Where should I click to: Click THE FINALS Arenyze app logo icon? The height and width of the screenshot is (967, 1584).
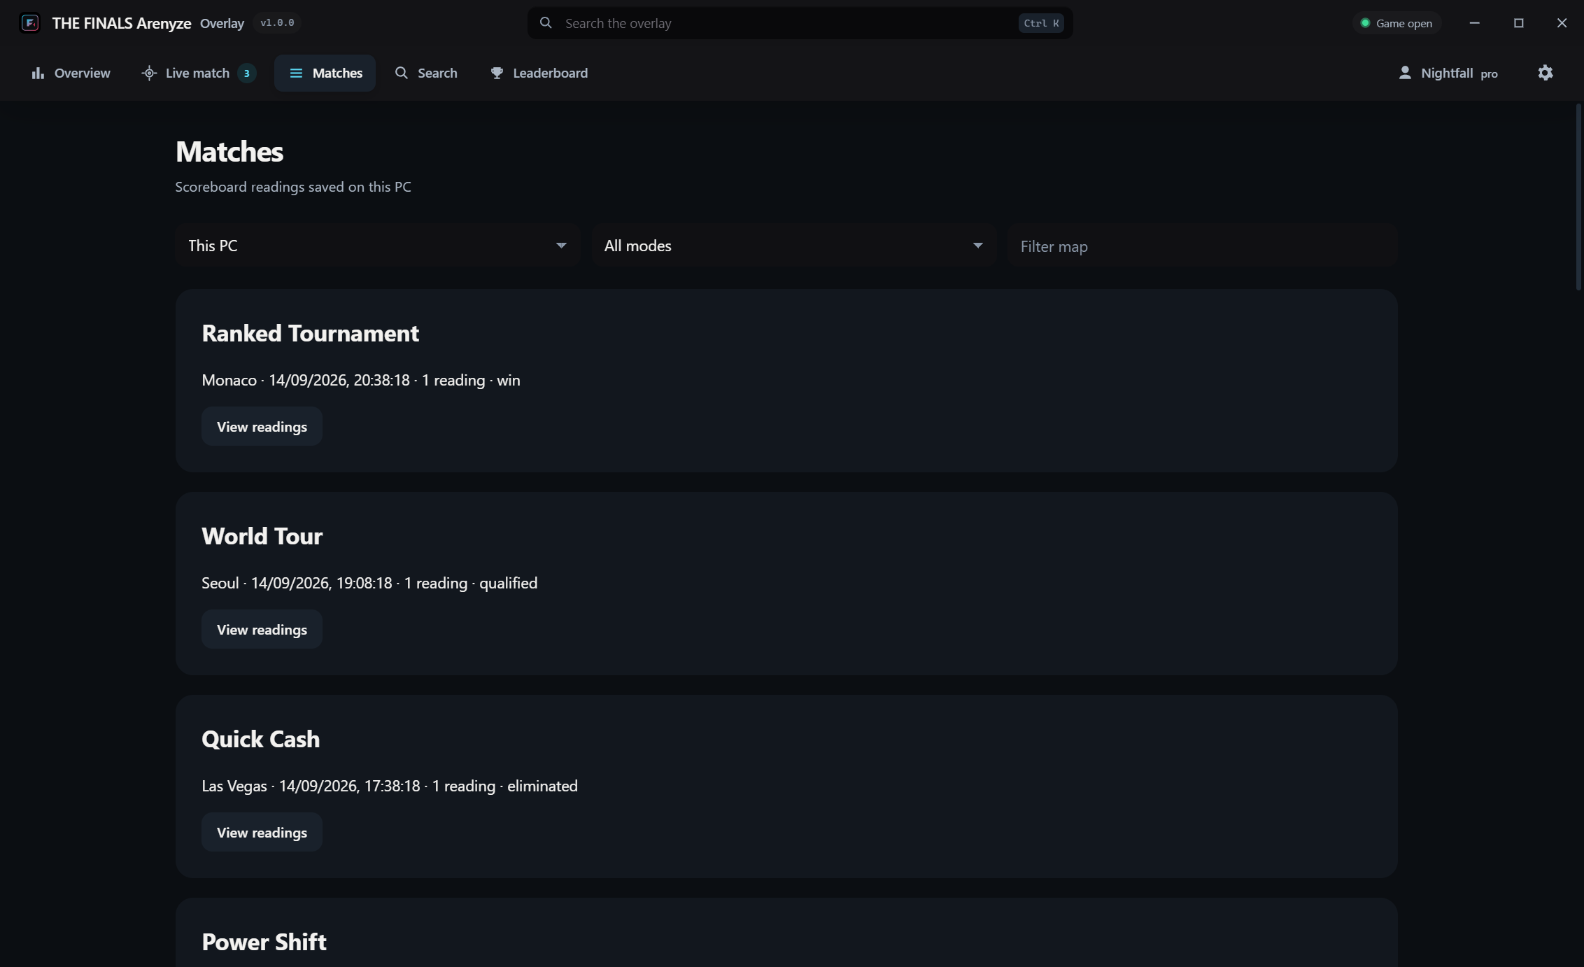30,23
